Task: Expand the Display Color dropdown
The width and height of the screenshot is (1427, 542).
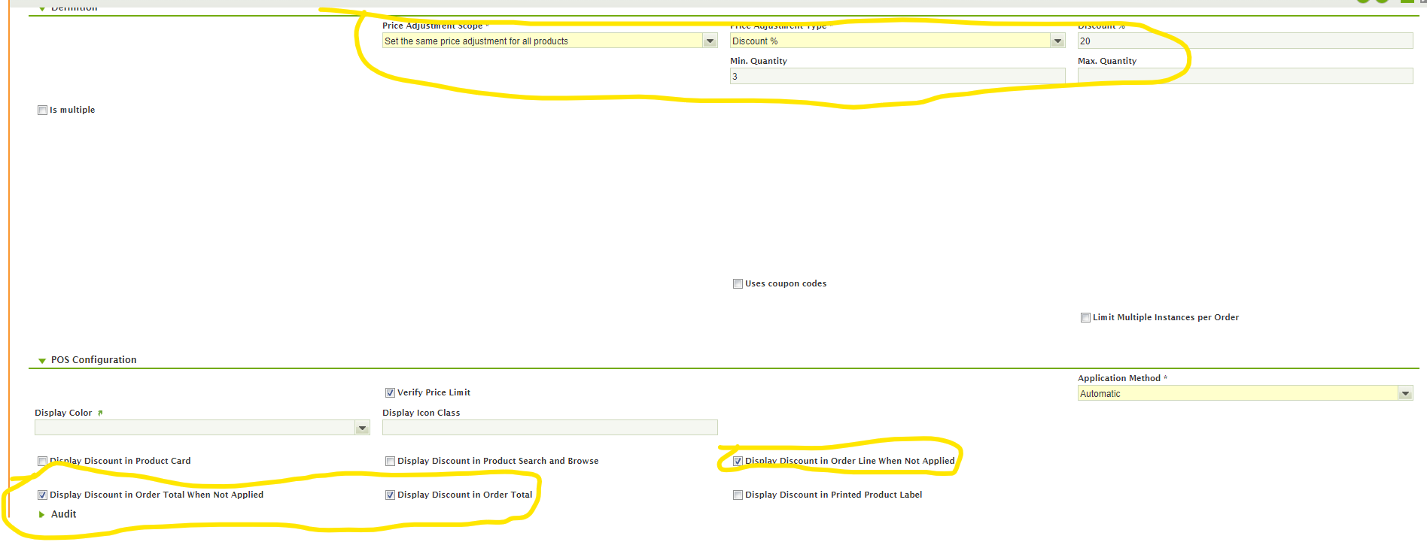Action: tap(362, 428)
